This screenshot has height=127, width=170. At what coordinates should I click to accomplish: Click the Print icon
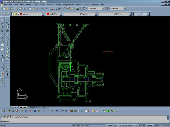17,9
